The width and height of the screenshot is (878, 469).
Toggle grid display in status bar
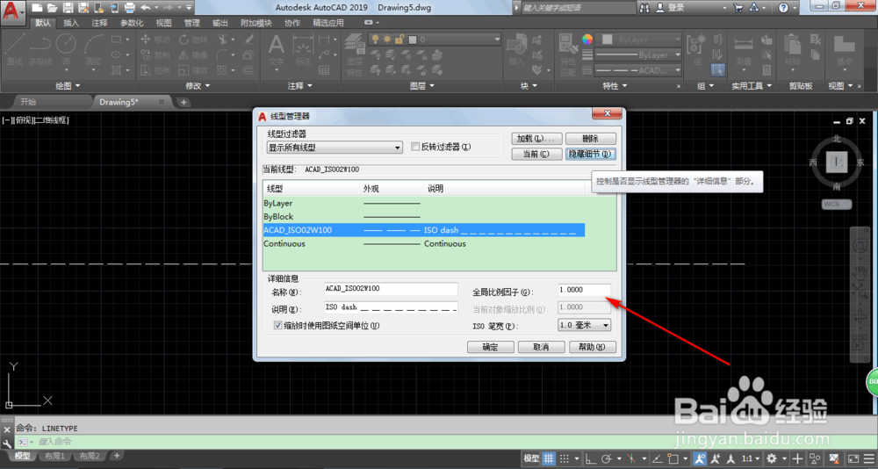(x=549, y=458)
